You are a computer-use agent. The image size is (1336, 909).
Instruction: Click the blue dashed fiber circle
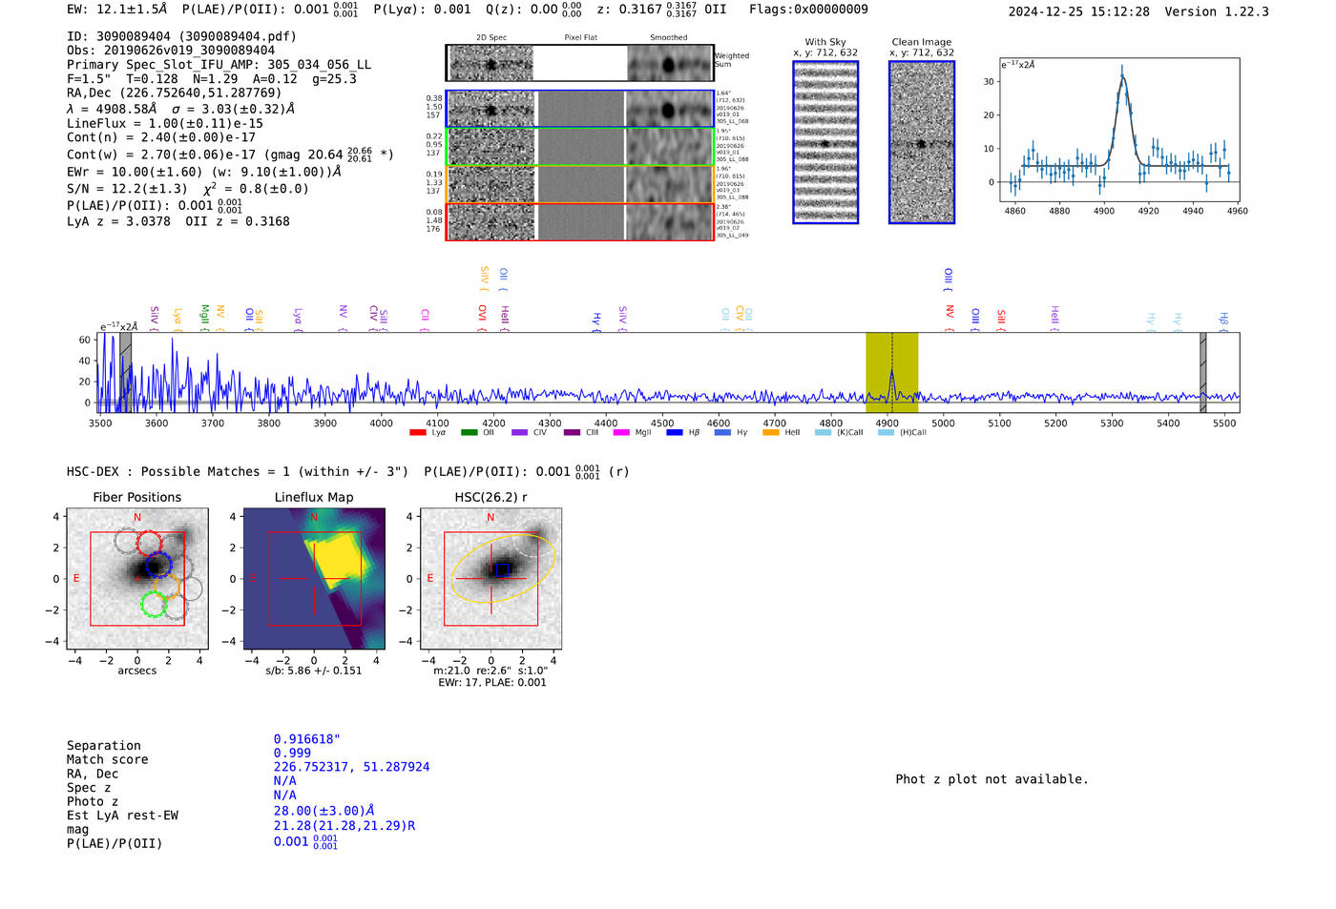click(158, 564)
